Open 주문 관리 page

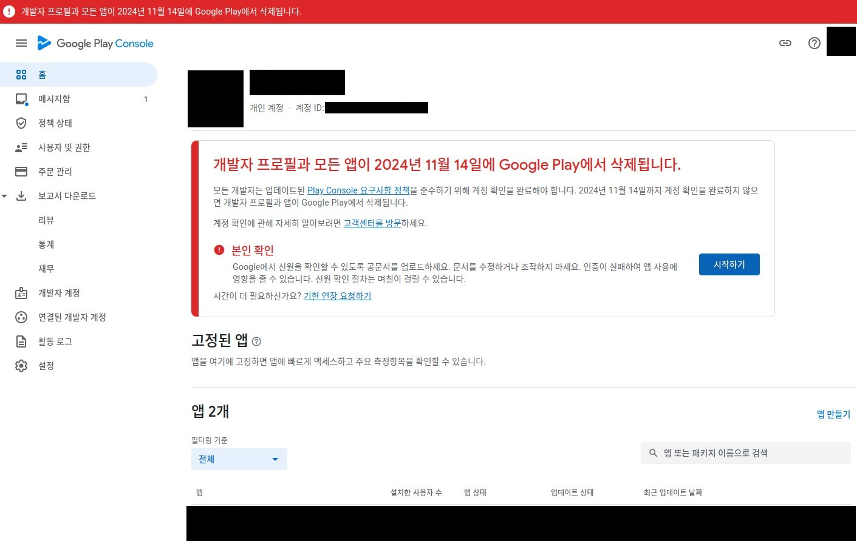(78, 172)
